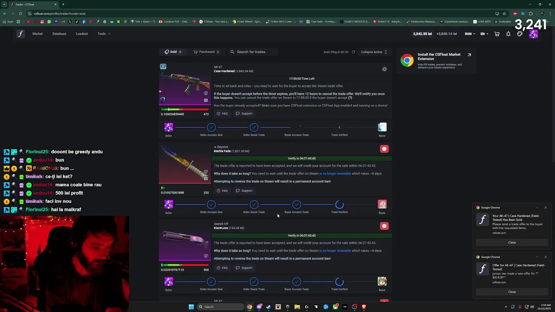This screenshot has width=555, height=312.
Task: Click the browser address bar
Action: [x=260, y=13]
